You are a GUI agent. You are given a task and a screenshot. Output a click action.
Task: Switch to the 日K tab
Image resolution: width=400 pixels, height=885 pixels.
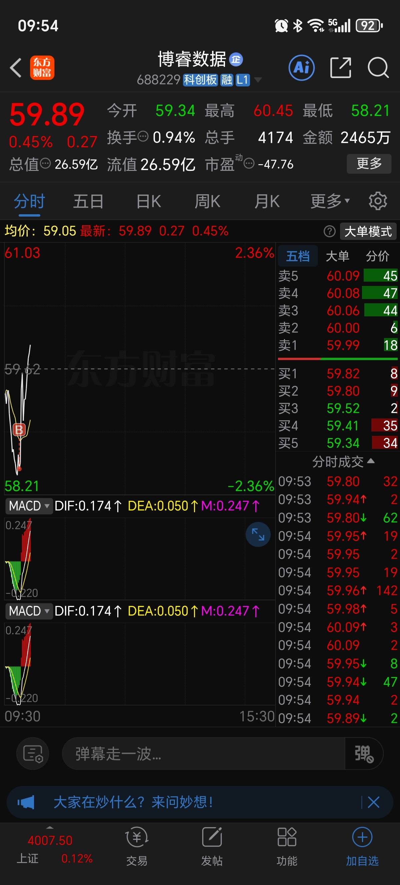149,201
